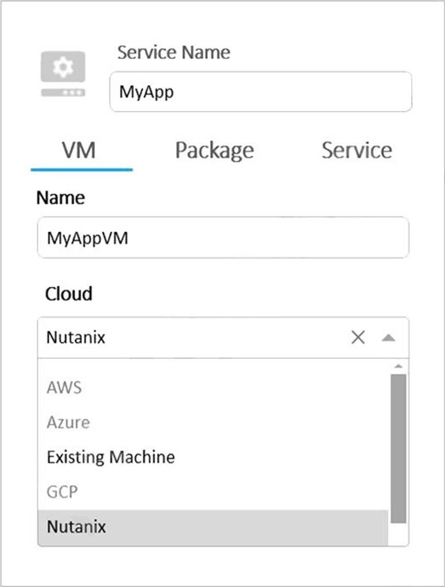Focus the Service Name field containing MyApp

click(260, 92)
